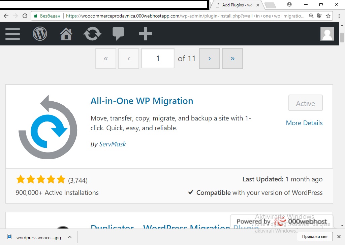
Task: Click the Active button for the plugin
Action: [305, 103]
